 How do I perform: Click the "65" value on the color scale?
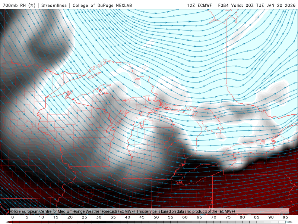point(199,217)
